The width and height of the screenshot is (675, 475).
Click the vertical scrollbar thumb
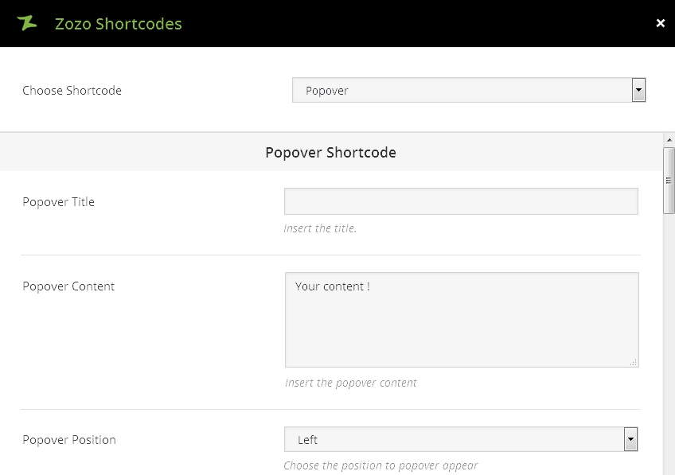pyautogui.click(x=669, y=181)
